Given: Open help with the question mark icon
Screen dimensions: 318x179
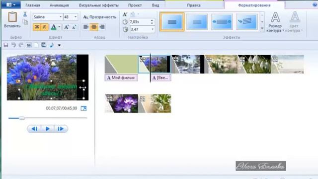Looking at the screenshot, I should tap(315, 5).
